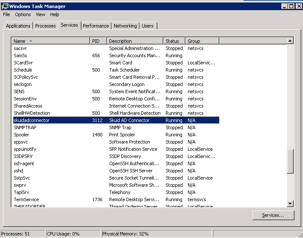The image size is (303, 238).
Task: Select the TapiSrv service row
Action: (x=116, y=192)
